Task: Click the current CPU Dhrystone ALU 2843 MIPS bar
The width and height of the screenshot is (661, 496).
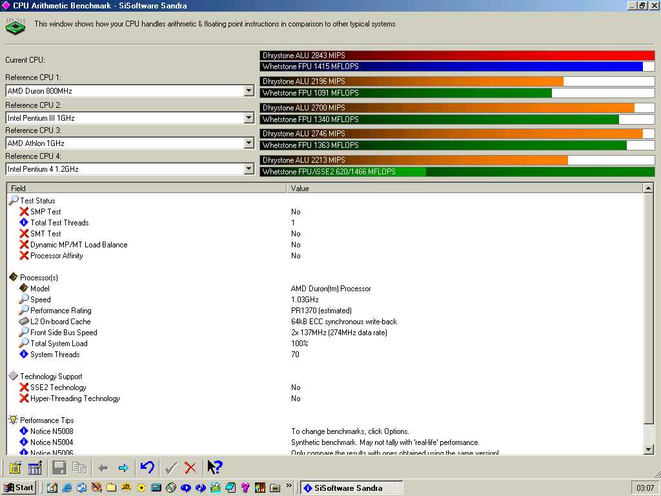Action: (x=458, y=56)
